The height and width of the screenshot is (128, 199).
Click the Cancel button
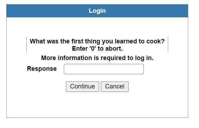[x=115, y=87]
